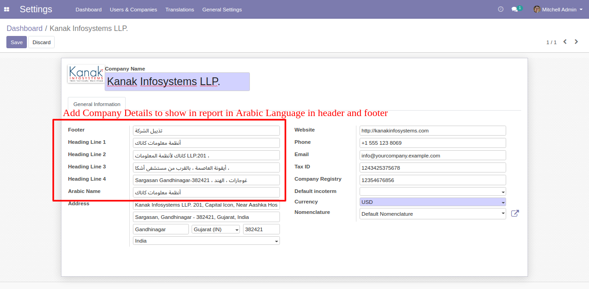This screenshot has width=589, height=289.
Task: Click the Address label
Action: point(79,203)
